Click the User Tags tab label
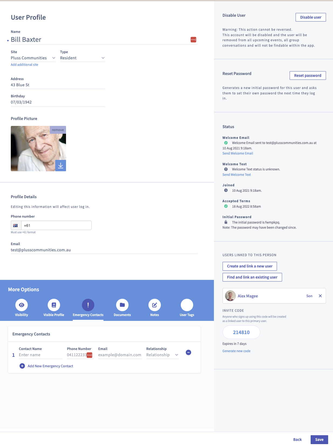 tap(187, 315)
